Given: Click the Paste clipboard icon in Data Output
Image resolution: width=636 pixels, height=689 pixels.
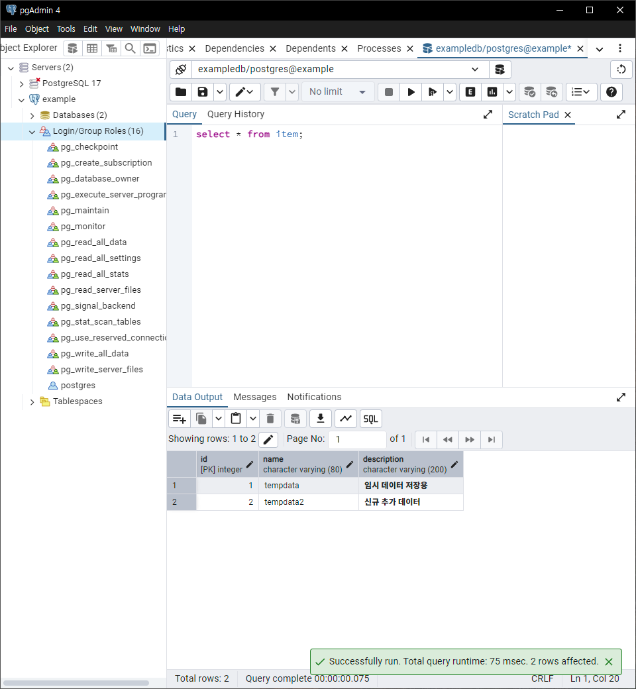Looking at the screenshot, I should click(x=236, y=419).
